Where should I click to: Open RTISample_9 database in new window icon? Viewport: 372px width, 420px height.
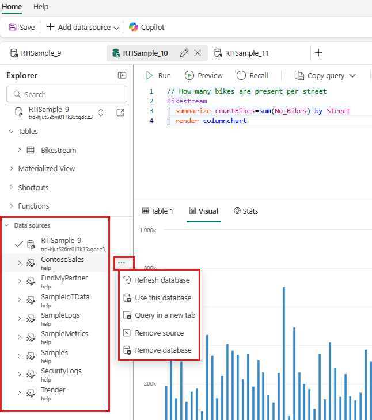click(x=120, y=113)
